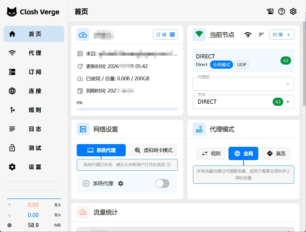The width and height of the screenshot is (306, 232).
Task: Click the calendar icon beside 到期时间
Action: pyautogui.click(x=80, y=91)
